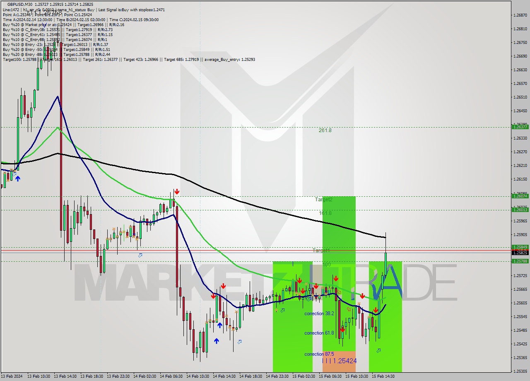Click the 'correction 87.5' label
The width and height of the screenshot is (530, 381).
coord(319,354)
